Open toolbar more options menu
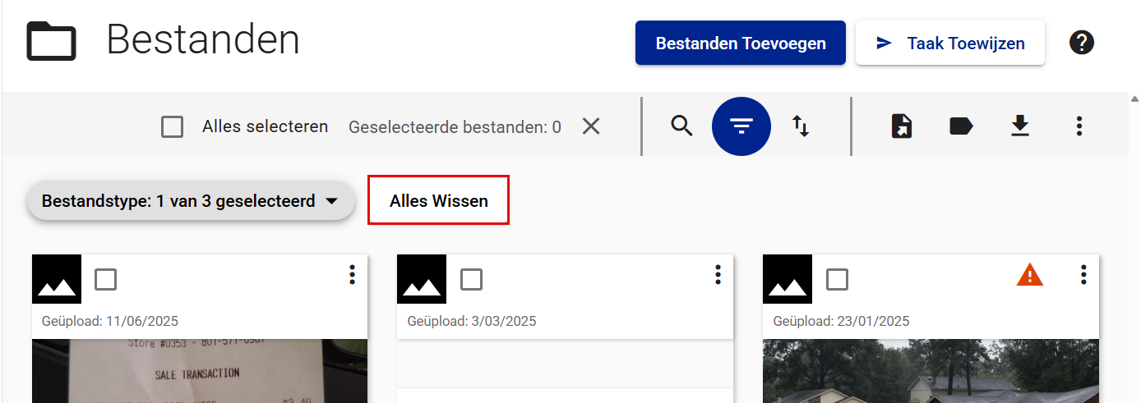Screen dimensions: 1141x403 1079,126
